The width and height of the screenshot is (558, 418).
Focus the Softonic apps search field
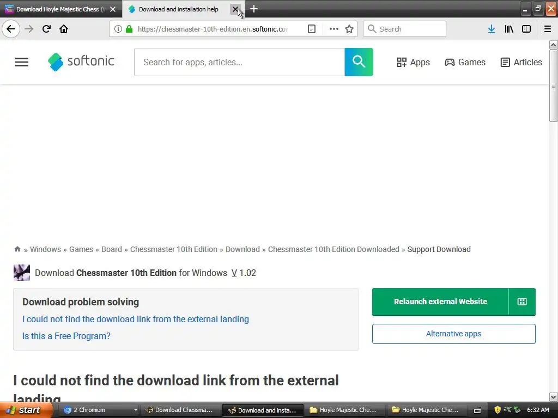pos(239,62)
